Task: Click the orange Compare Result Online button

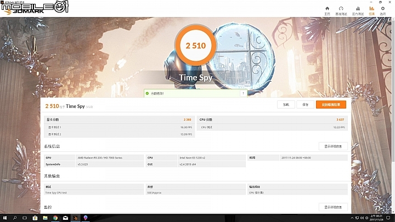Action: [331, 105]
